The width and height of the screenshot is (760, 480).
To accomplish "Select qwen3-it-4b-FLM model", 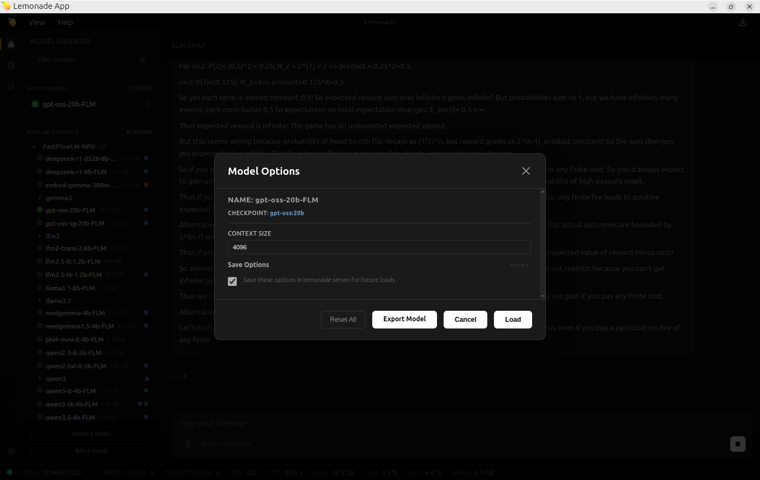I will coord(71,391).
